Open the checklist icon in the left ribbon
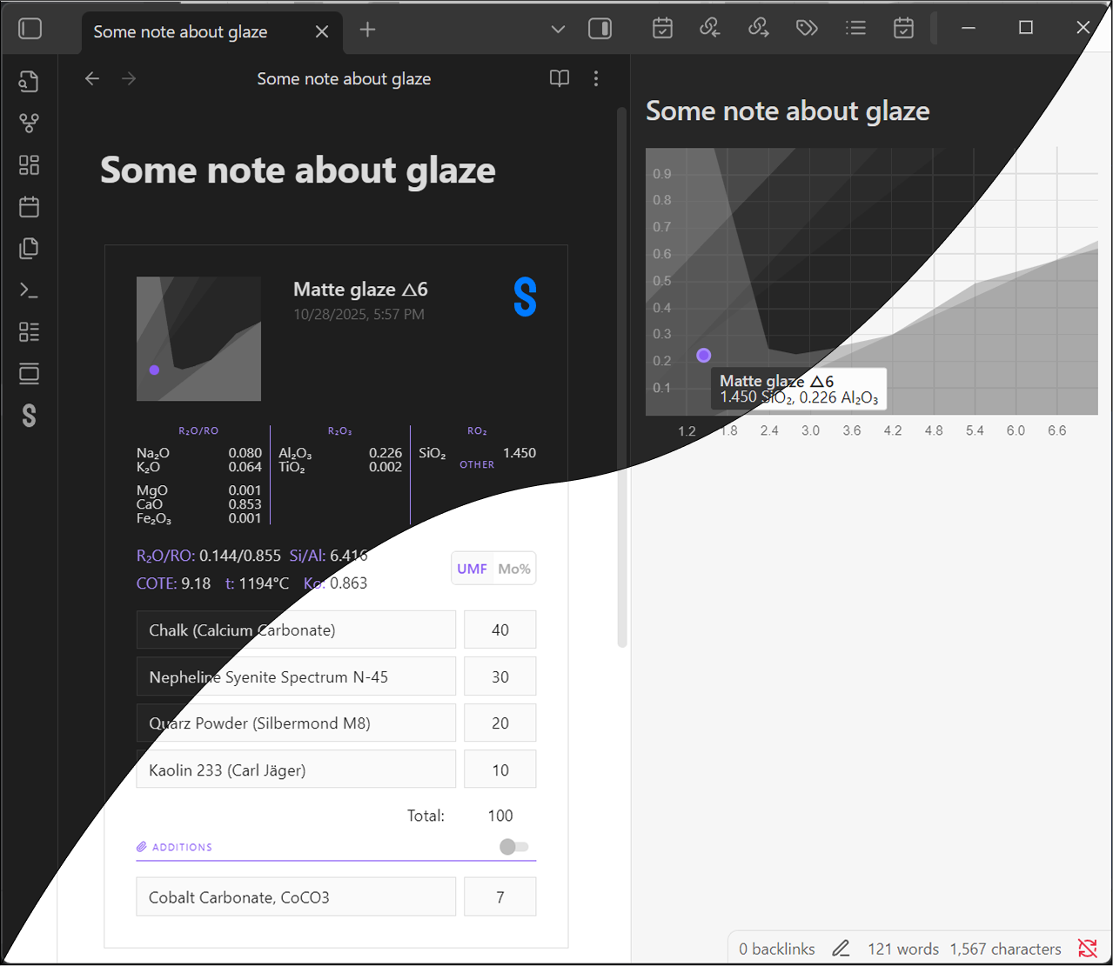This screenshot has width=1113, height=966. 29,331
